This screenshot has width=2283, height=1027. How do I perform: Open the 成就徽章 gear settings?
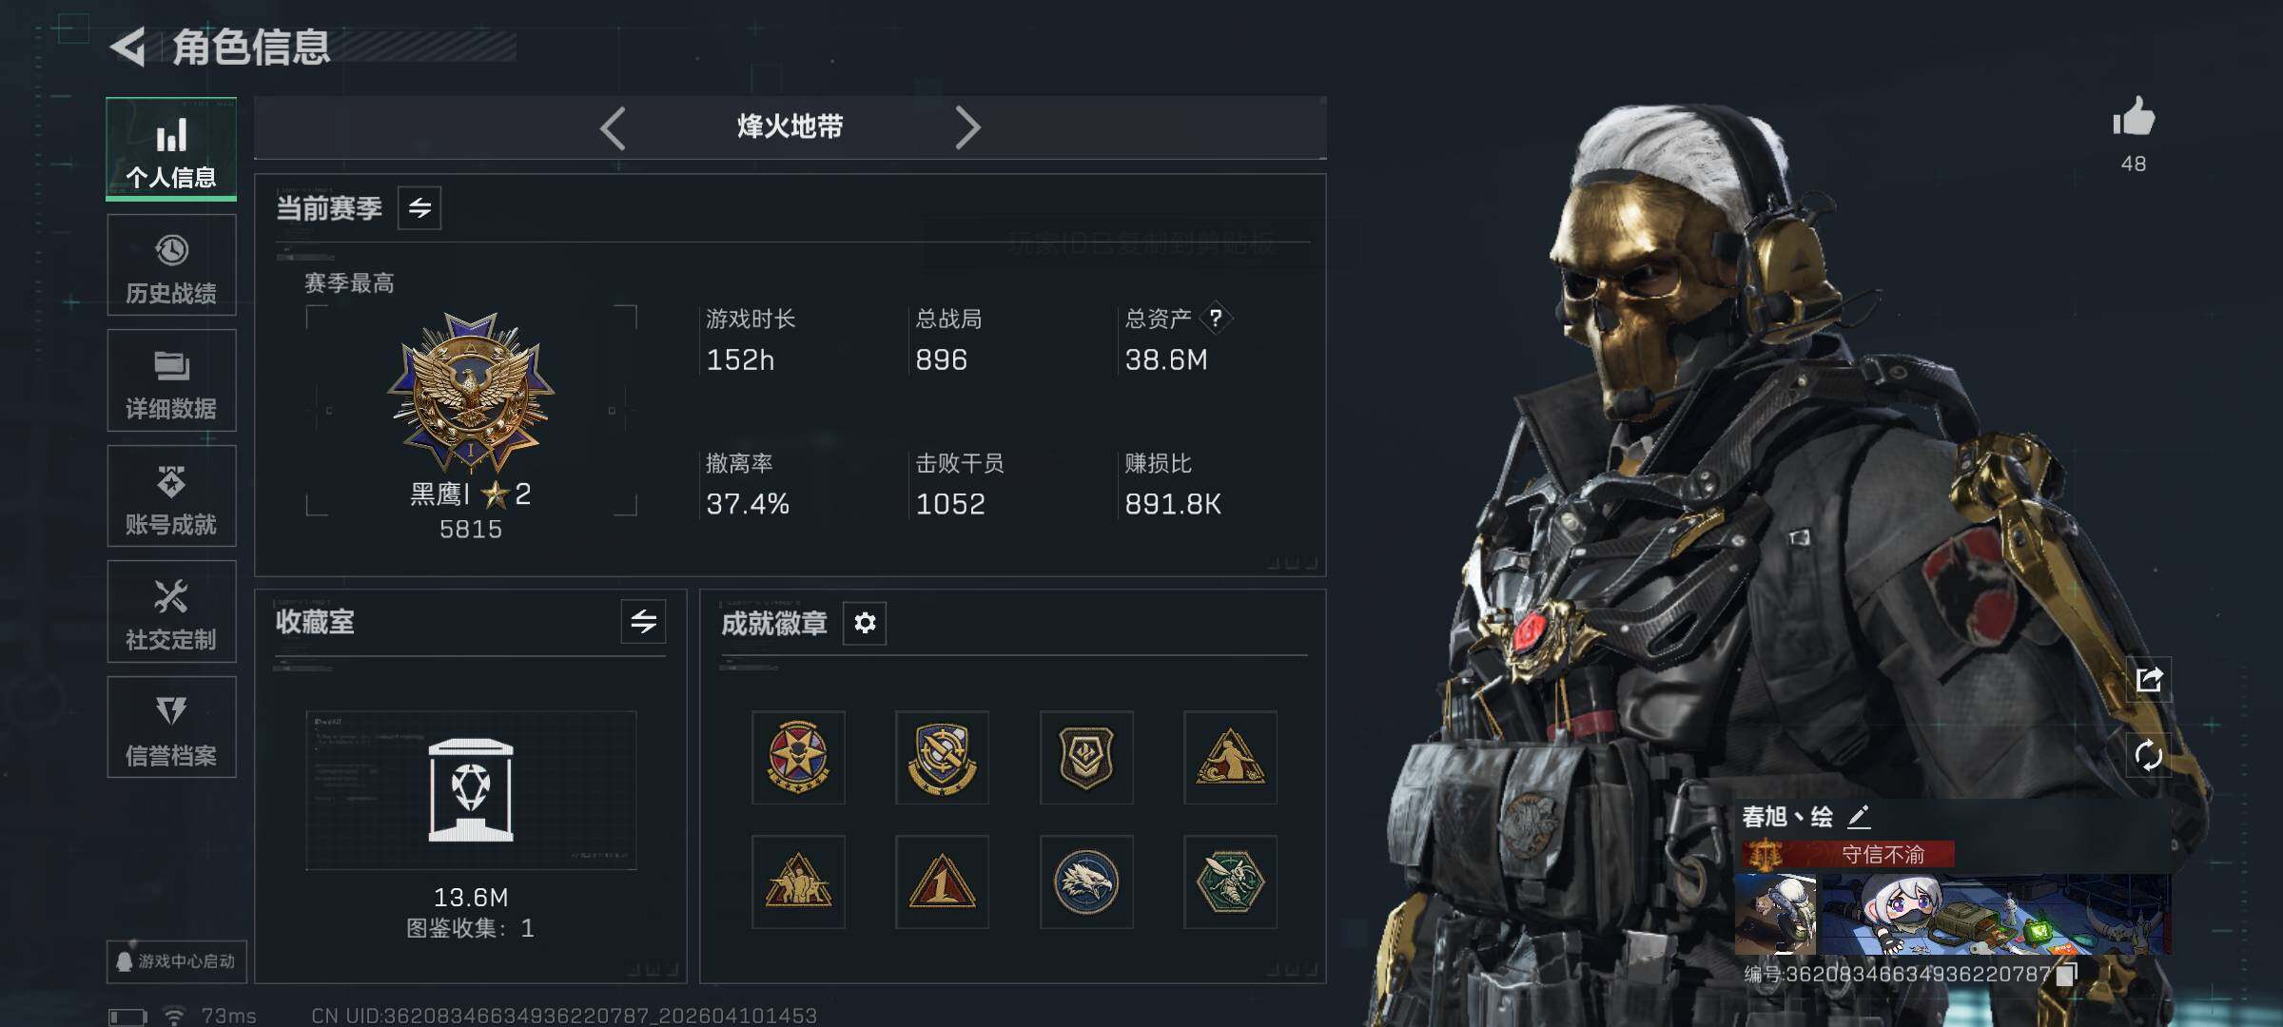(x=865, y=623)
